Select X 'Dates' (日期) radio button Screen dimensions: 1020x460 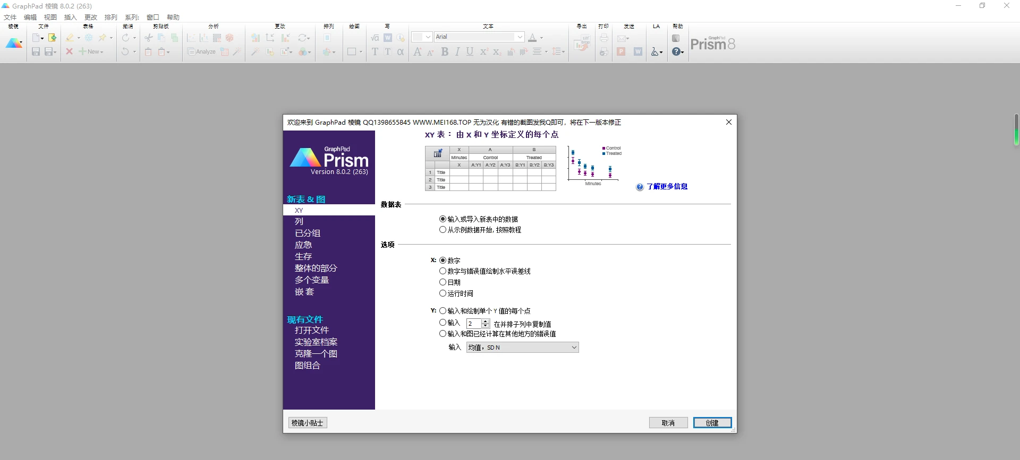443,282
